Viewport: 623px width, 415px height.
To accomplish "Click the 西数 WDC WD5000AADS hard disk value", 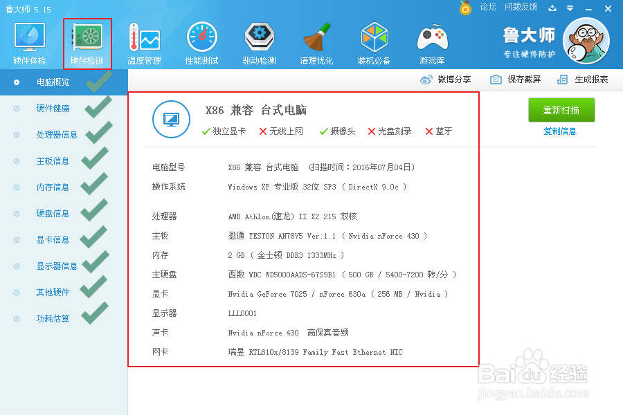I will (x=342, y=275).
